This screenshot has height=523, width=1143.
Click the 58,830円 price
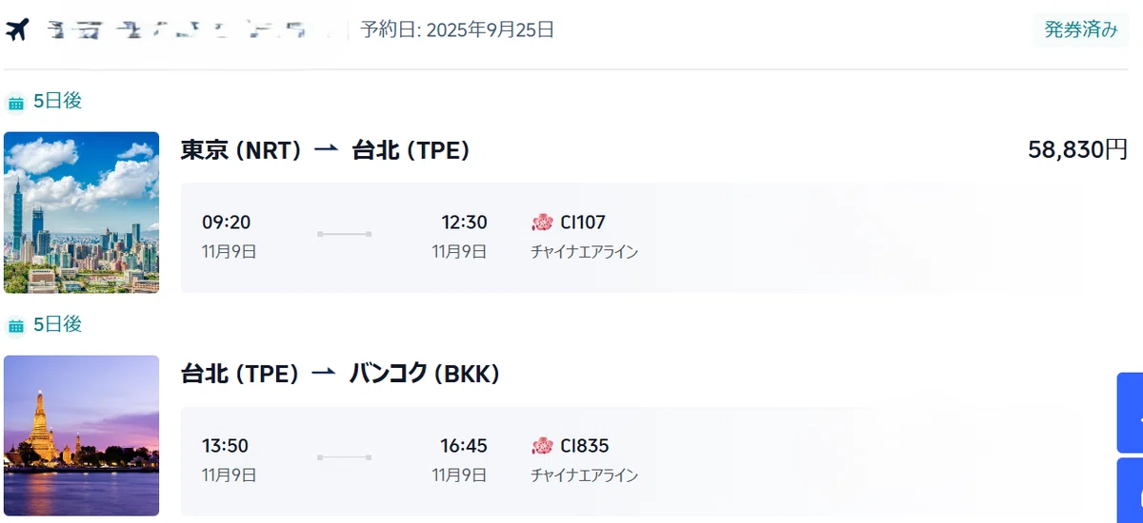(1077, 149)
